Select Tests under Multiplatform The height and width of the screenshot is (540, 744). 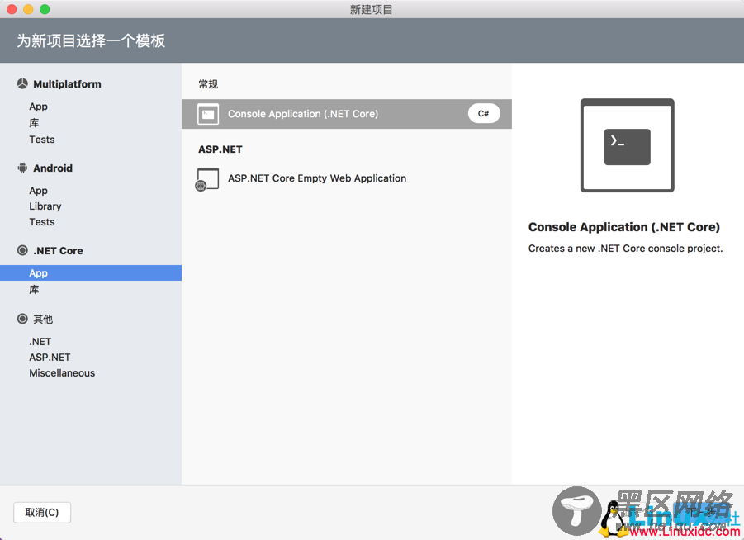click(42, 140)
